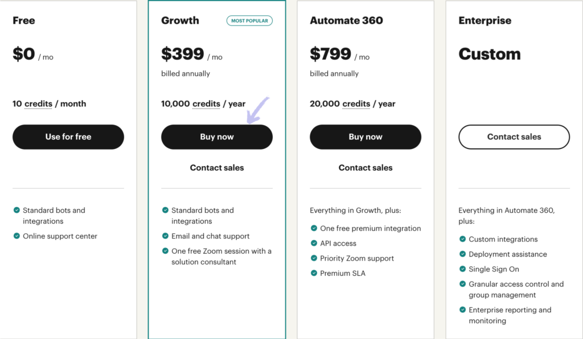Viewport: 583px width, 339px height.
Task: Click underlined credits link in Growth plan
Action: 206,104
